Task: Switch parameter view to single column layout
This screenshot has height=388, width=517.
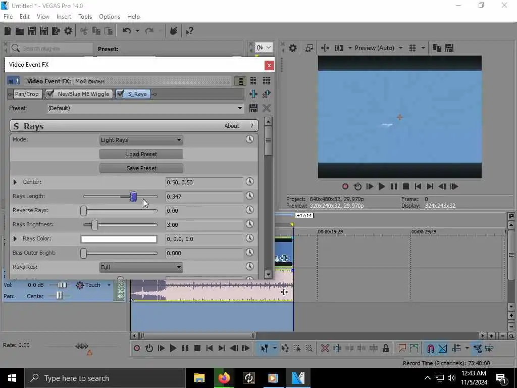Action: click(x=240, y=81)
